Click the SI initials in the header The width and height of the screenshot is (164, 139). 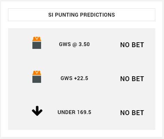51,15
